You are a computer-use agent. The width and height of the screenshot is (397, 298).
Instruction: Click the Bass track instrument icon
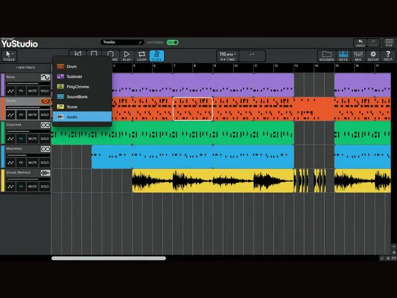click(46, 77)
